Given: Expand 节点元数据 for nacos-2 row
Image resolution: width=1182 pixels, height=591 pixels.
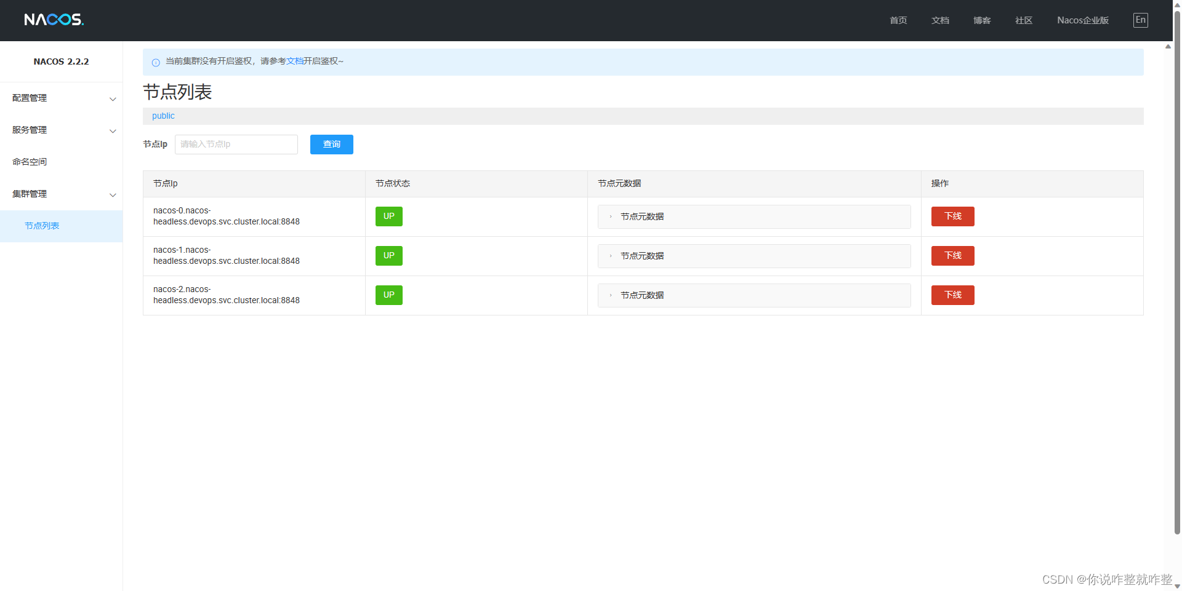Looking at the screenshot, I should 754,295.
